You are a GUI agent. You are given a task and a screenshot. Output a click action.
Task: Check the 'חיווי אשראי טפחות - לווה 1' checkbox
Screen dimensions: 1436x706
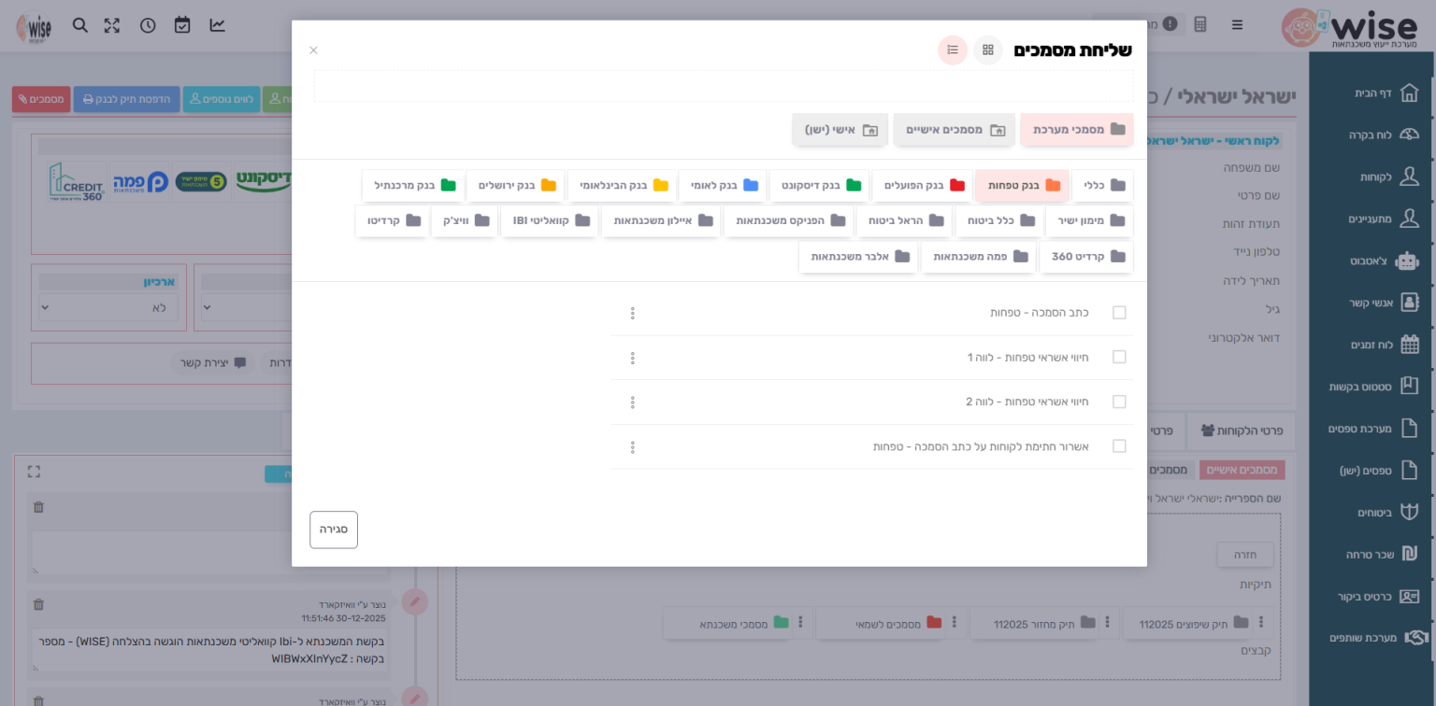pyautogui.click(x=1119, y=358)
